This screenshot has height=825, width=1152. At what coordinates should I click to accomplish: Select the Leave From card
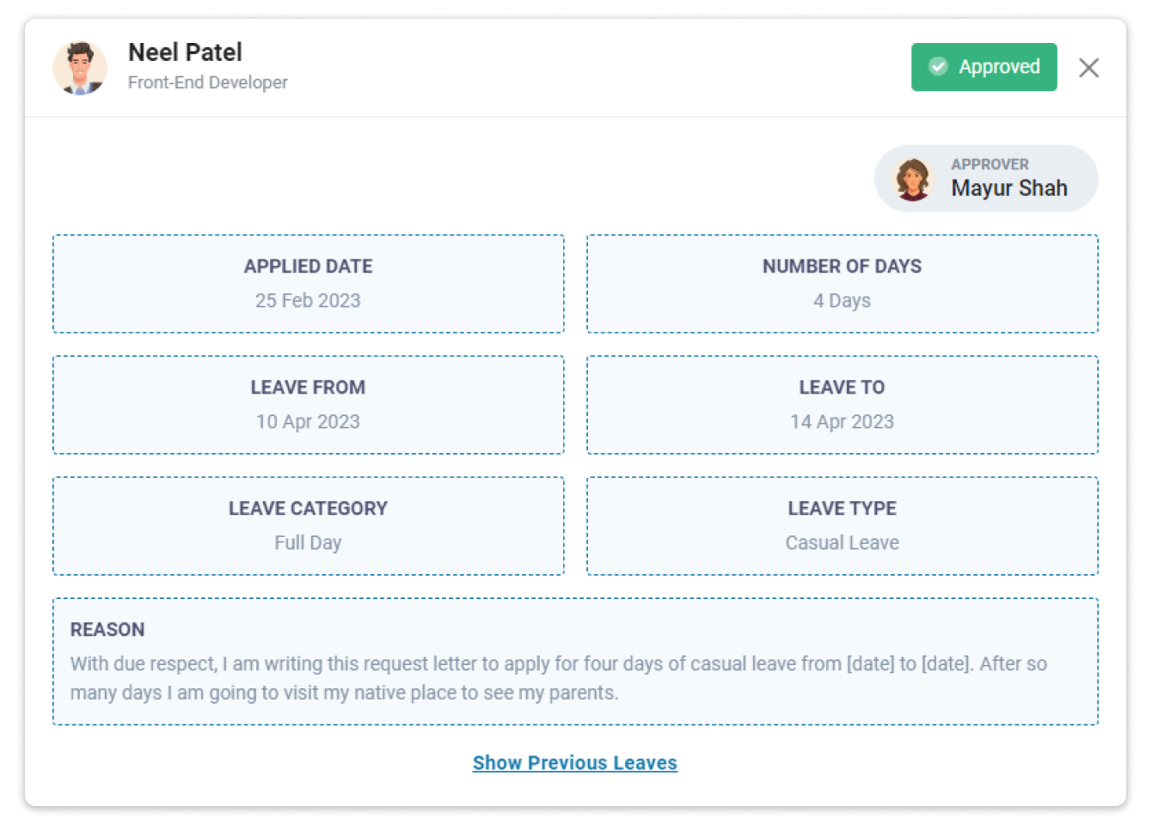[x=309, y=405]
